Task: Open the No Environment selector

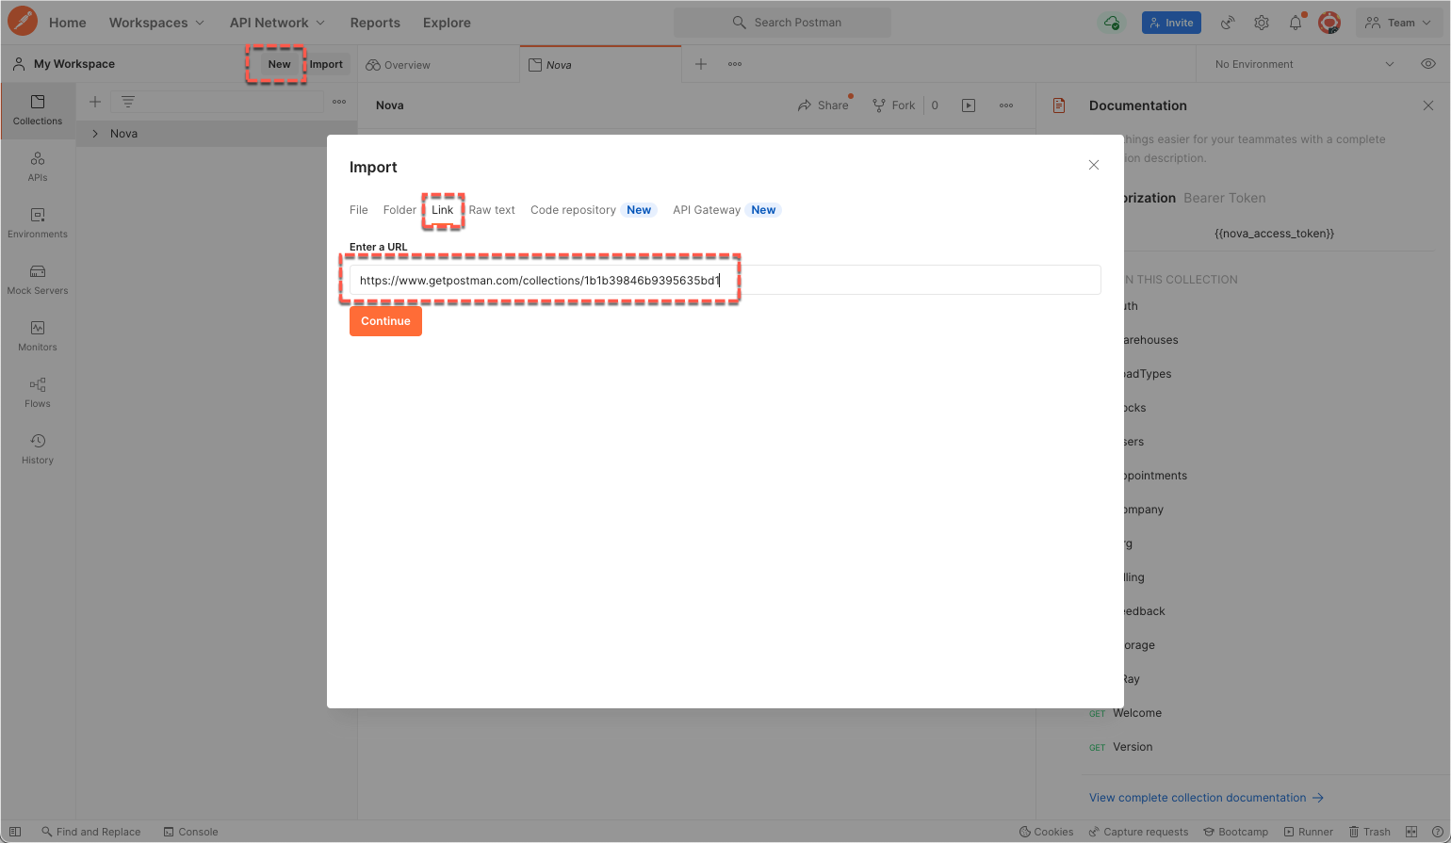Action: click(x=1304, y=64)
